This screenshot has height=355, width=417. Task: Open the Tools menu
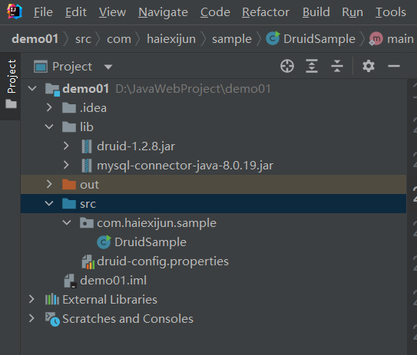click(391, 12)
